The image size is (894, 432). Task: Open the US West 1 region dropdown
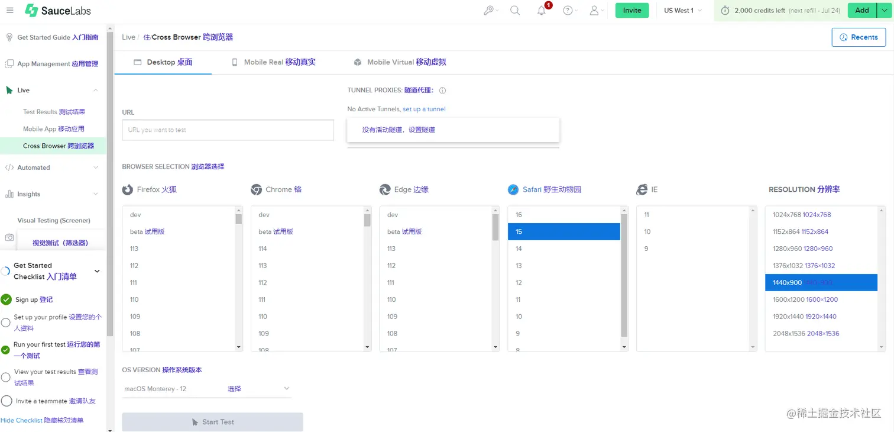(683, 11)
